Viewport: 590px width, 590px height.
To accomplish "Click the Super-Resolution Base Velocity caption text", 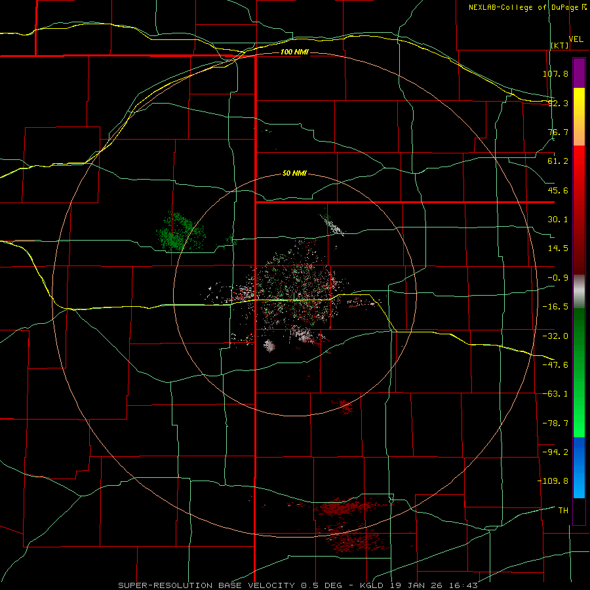I will (298, 585).
